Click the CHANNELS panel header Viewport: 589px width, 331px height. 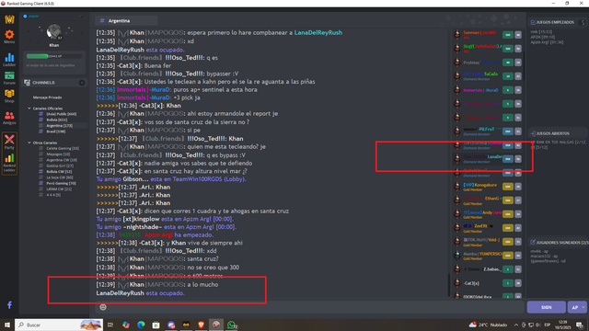click(54, 83)
